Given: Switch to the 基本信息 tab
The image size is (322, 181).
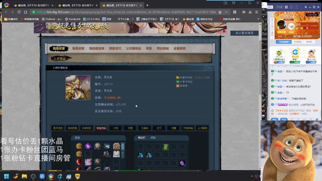Looking at the screenshot, I should (x=58, y=128).
